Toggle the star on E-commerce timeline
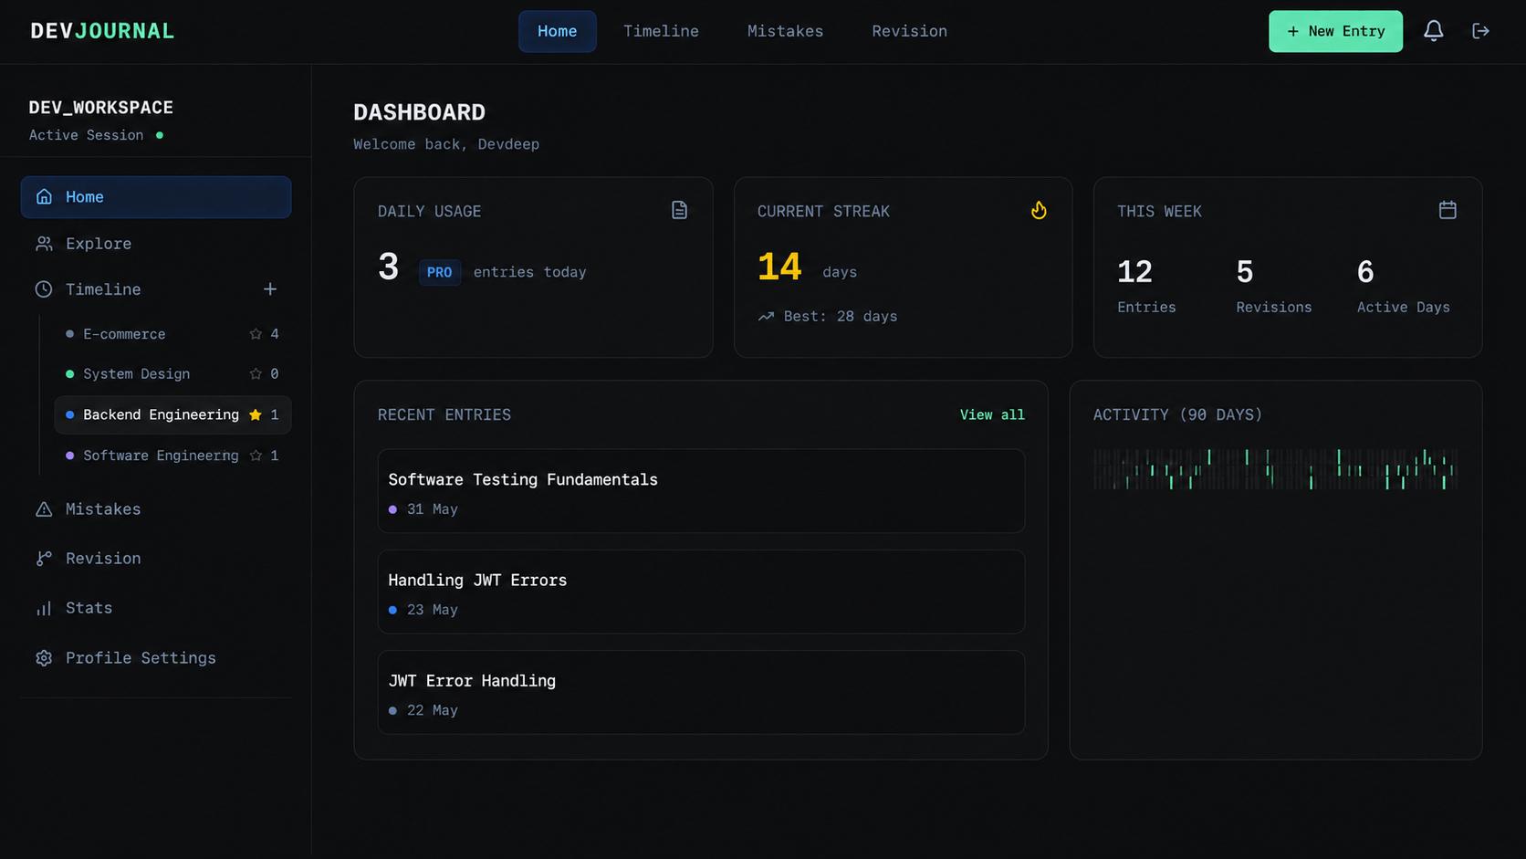The width and height of the screenshot is (1526, 859). [x=256, y=334]
